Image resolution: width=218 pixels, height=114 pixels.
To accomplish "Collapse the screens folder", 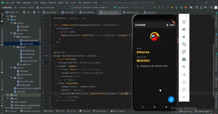I will tap(11, 33).
